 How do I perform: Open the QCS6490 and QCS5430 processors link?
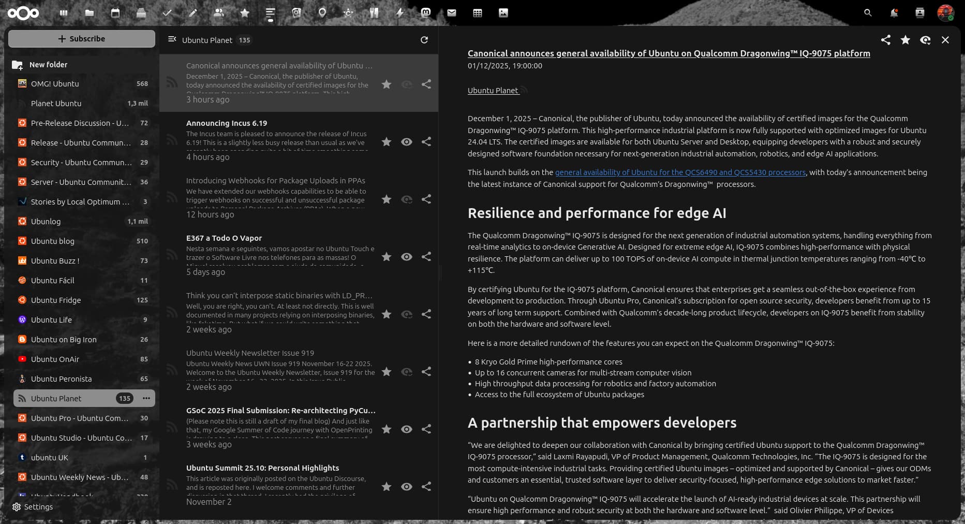click(679, 172)
